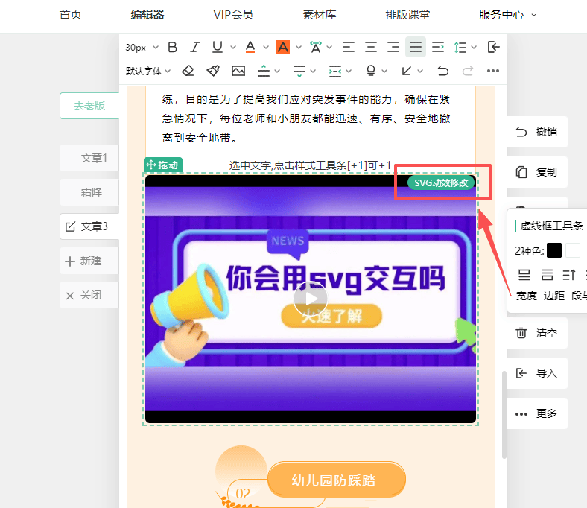
Task: Go to the 素材库 tab
Action: pyautogui.click(x=320, y=15)
